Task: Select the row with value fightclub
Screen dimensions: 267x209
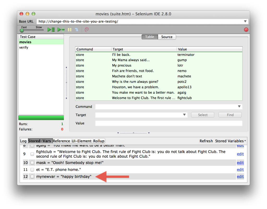Action: point(159,98)
